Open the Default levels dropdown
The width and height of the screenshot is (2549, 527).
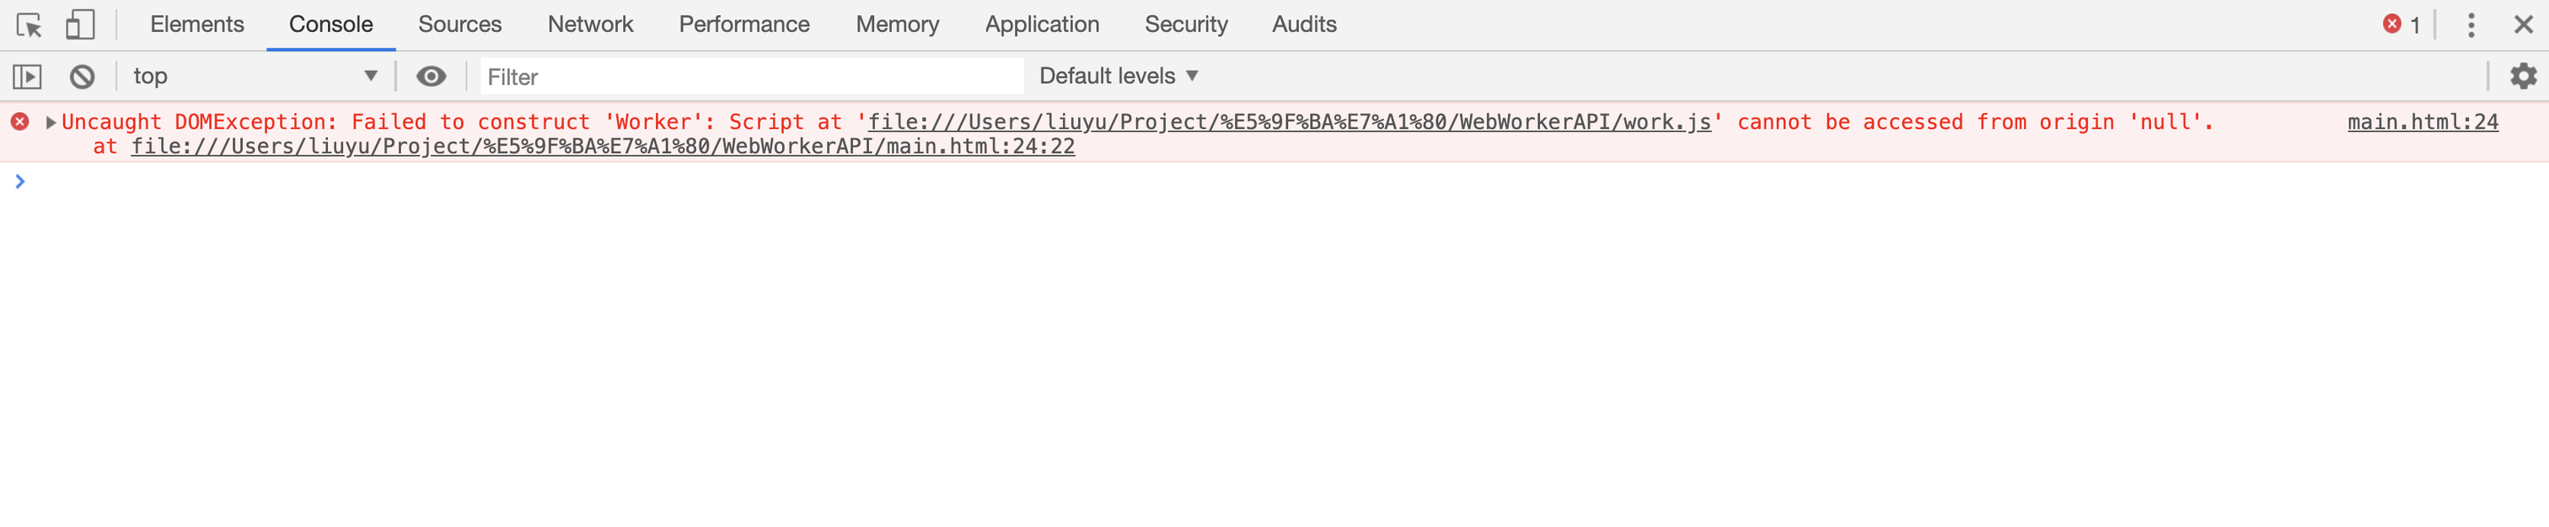(1119, 76)
